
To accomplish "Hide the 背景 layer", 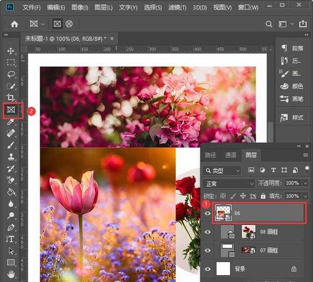I will click(x=208, y=269).
